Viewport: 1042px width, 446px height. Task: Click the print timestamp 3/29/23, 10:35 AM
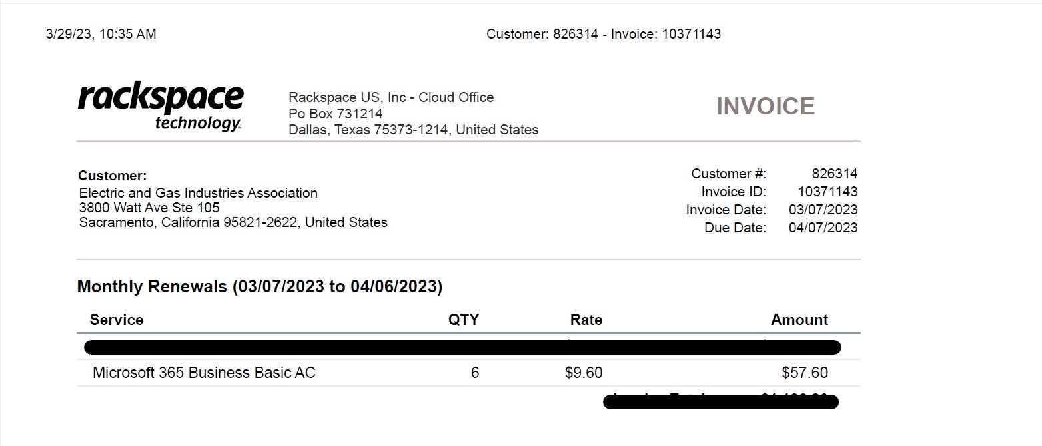pyautogui.click(x=101, y=34)
